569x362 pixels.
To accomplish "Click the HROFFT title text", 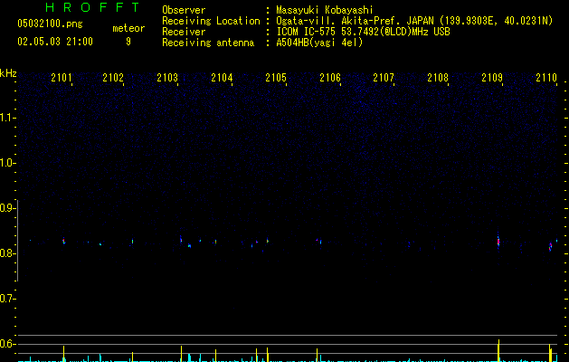I will coord(93,7).
